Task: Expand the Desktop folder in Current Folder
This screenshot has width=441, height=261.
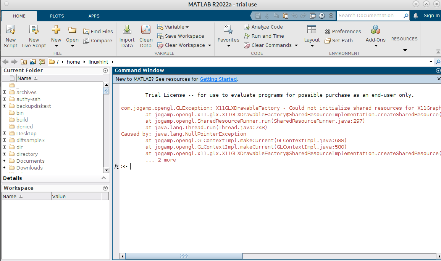Action: click(4, 133)
